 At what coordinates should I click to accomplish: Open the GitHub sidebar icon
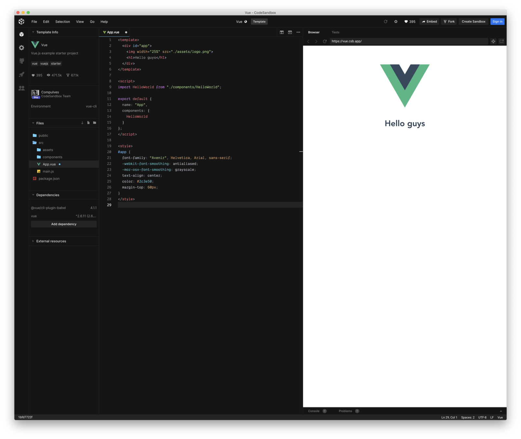pos(21,61)
